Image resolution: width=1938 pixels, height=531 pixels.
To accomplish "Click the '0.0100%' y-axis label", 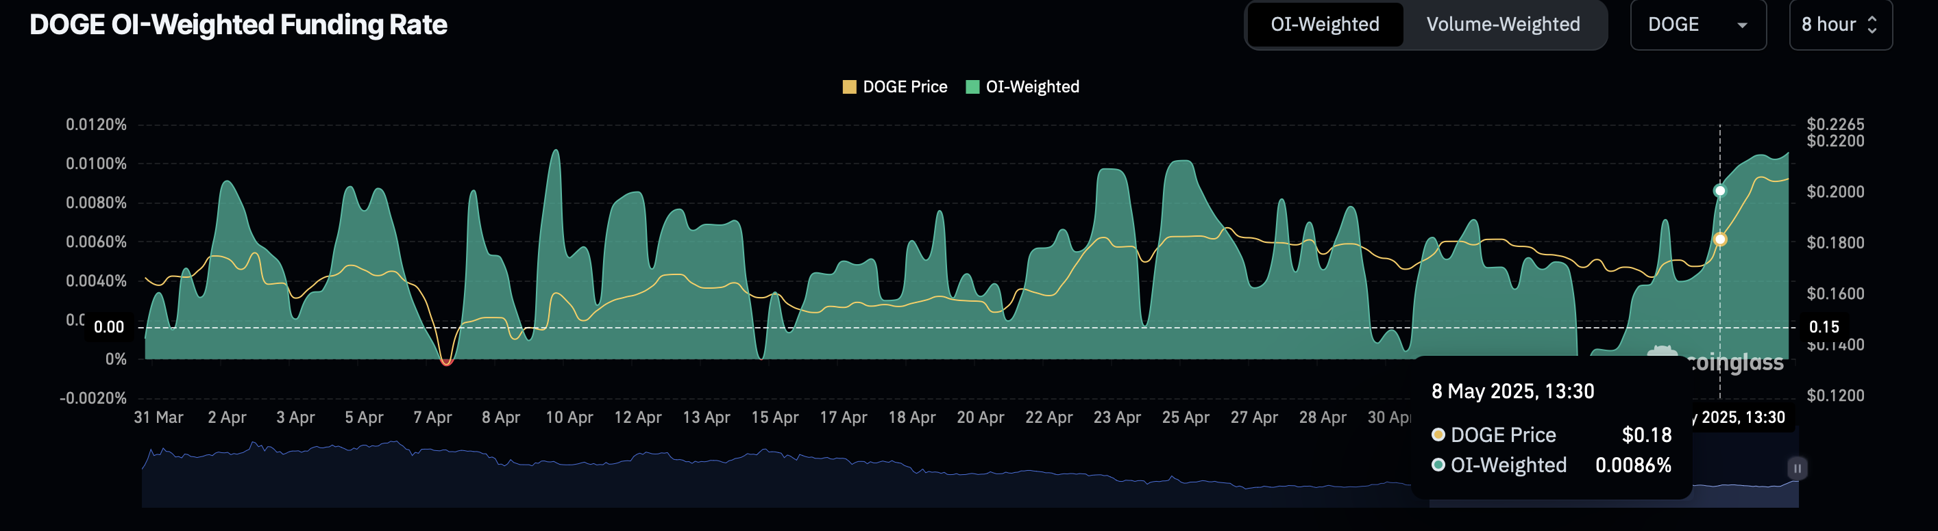I will (x=97, y=164).
